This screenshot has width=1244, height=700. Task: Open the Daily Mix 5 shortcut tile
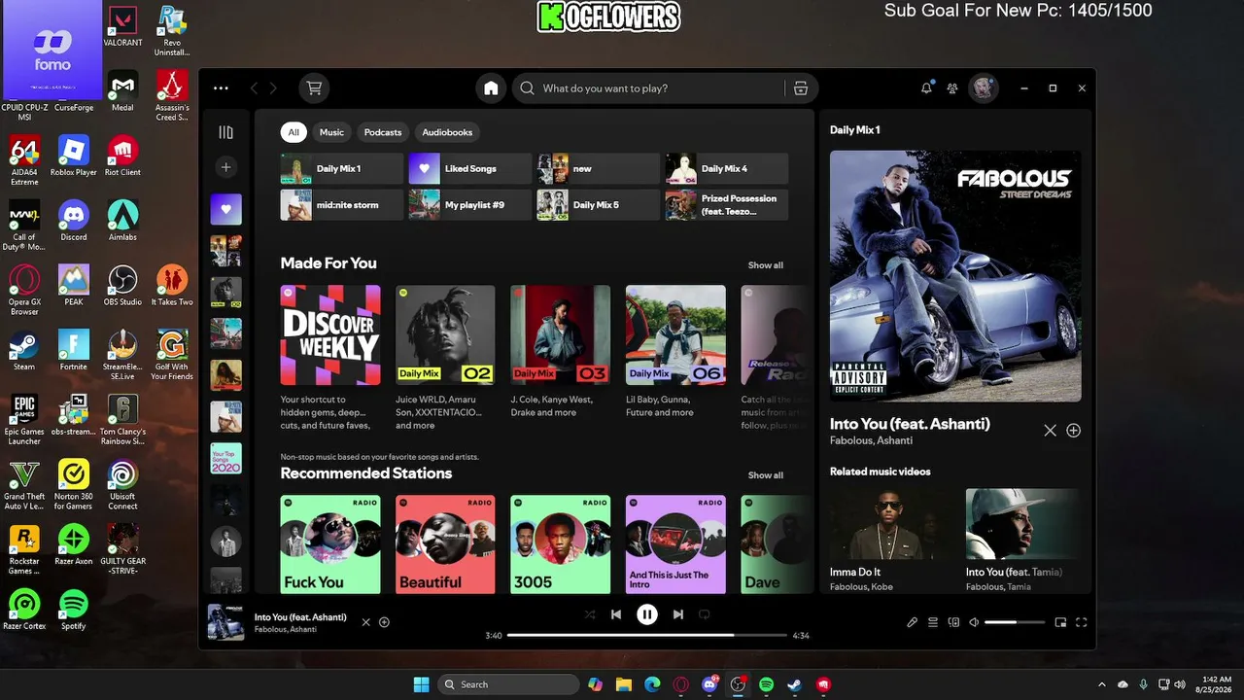tap(599, 205)
